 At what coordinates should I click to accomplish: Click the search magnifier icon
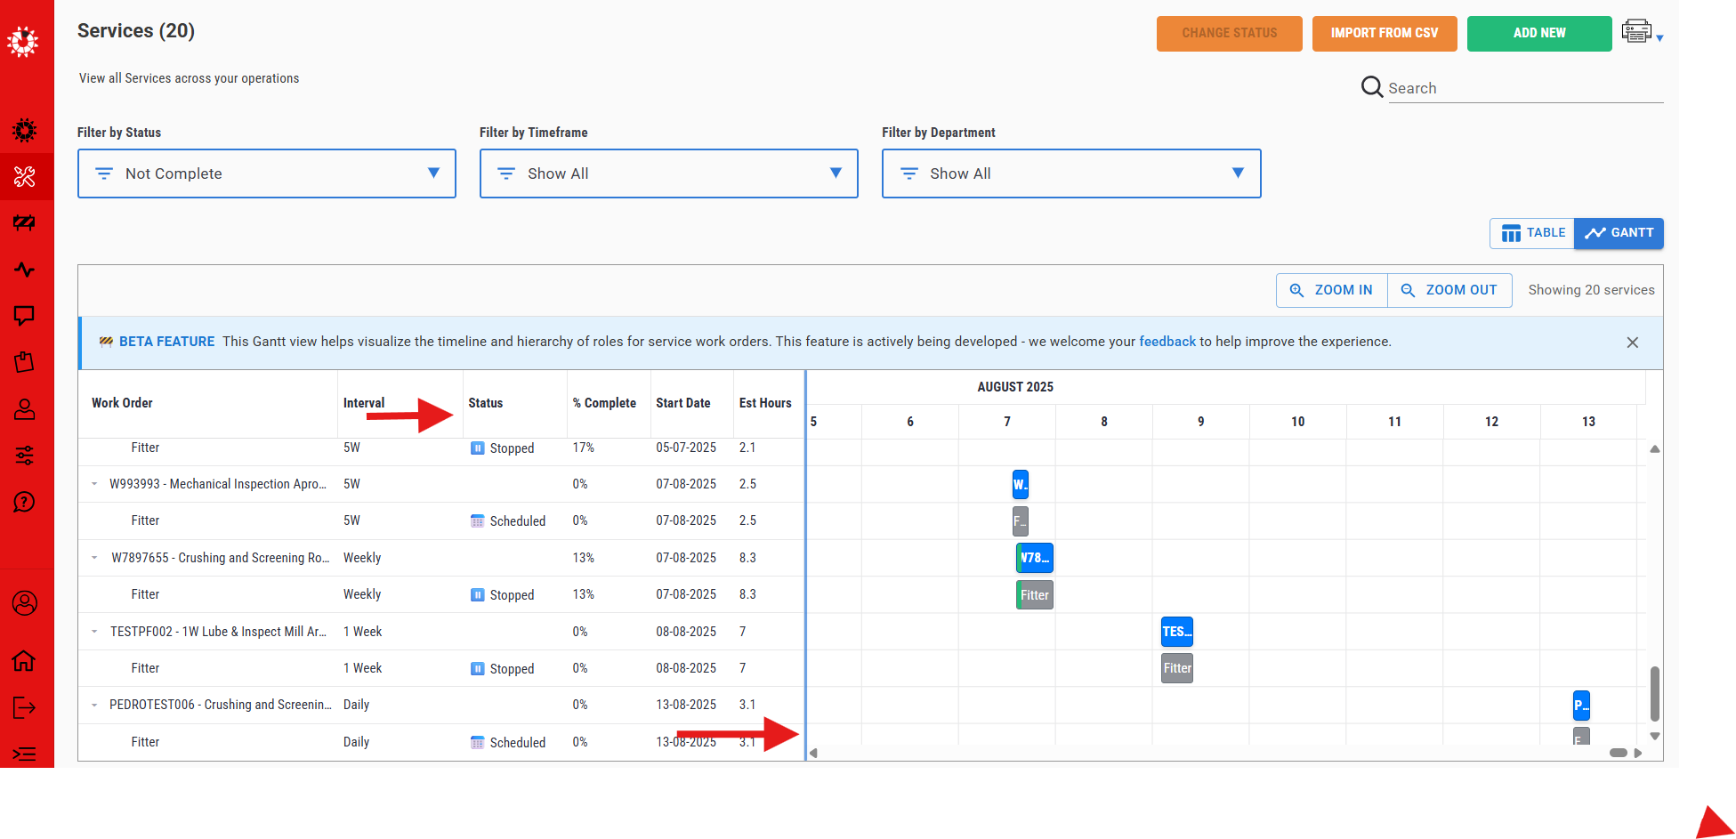click(x=1372, y=87)
